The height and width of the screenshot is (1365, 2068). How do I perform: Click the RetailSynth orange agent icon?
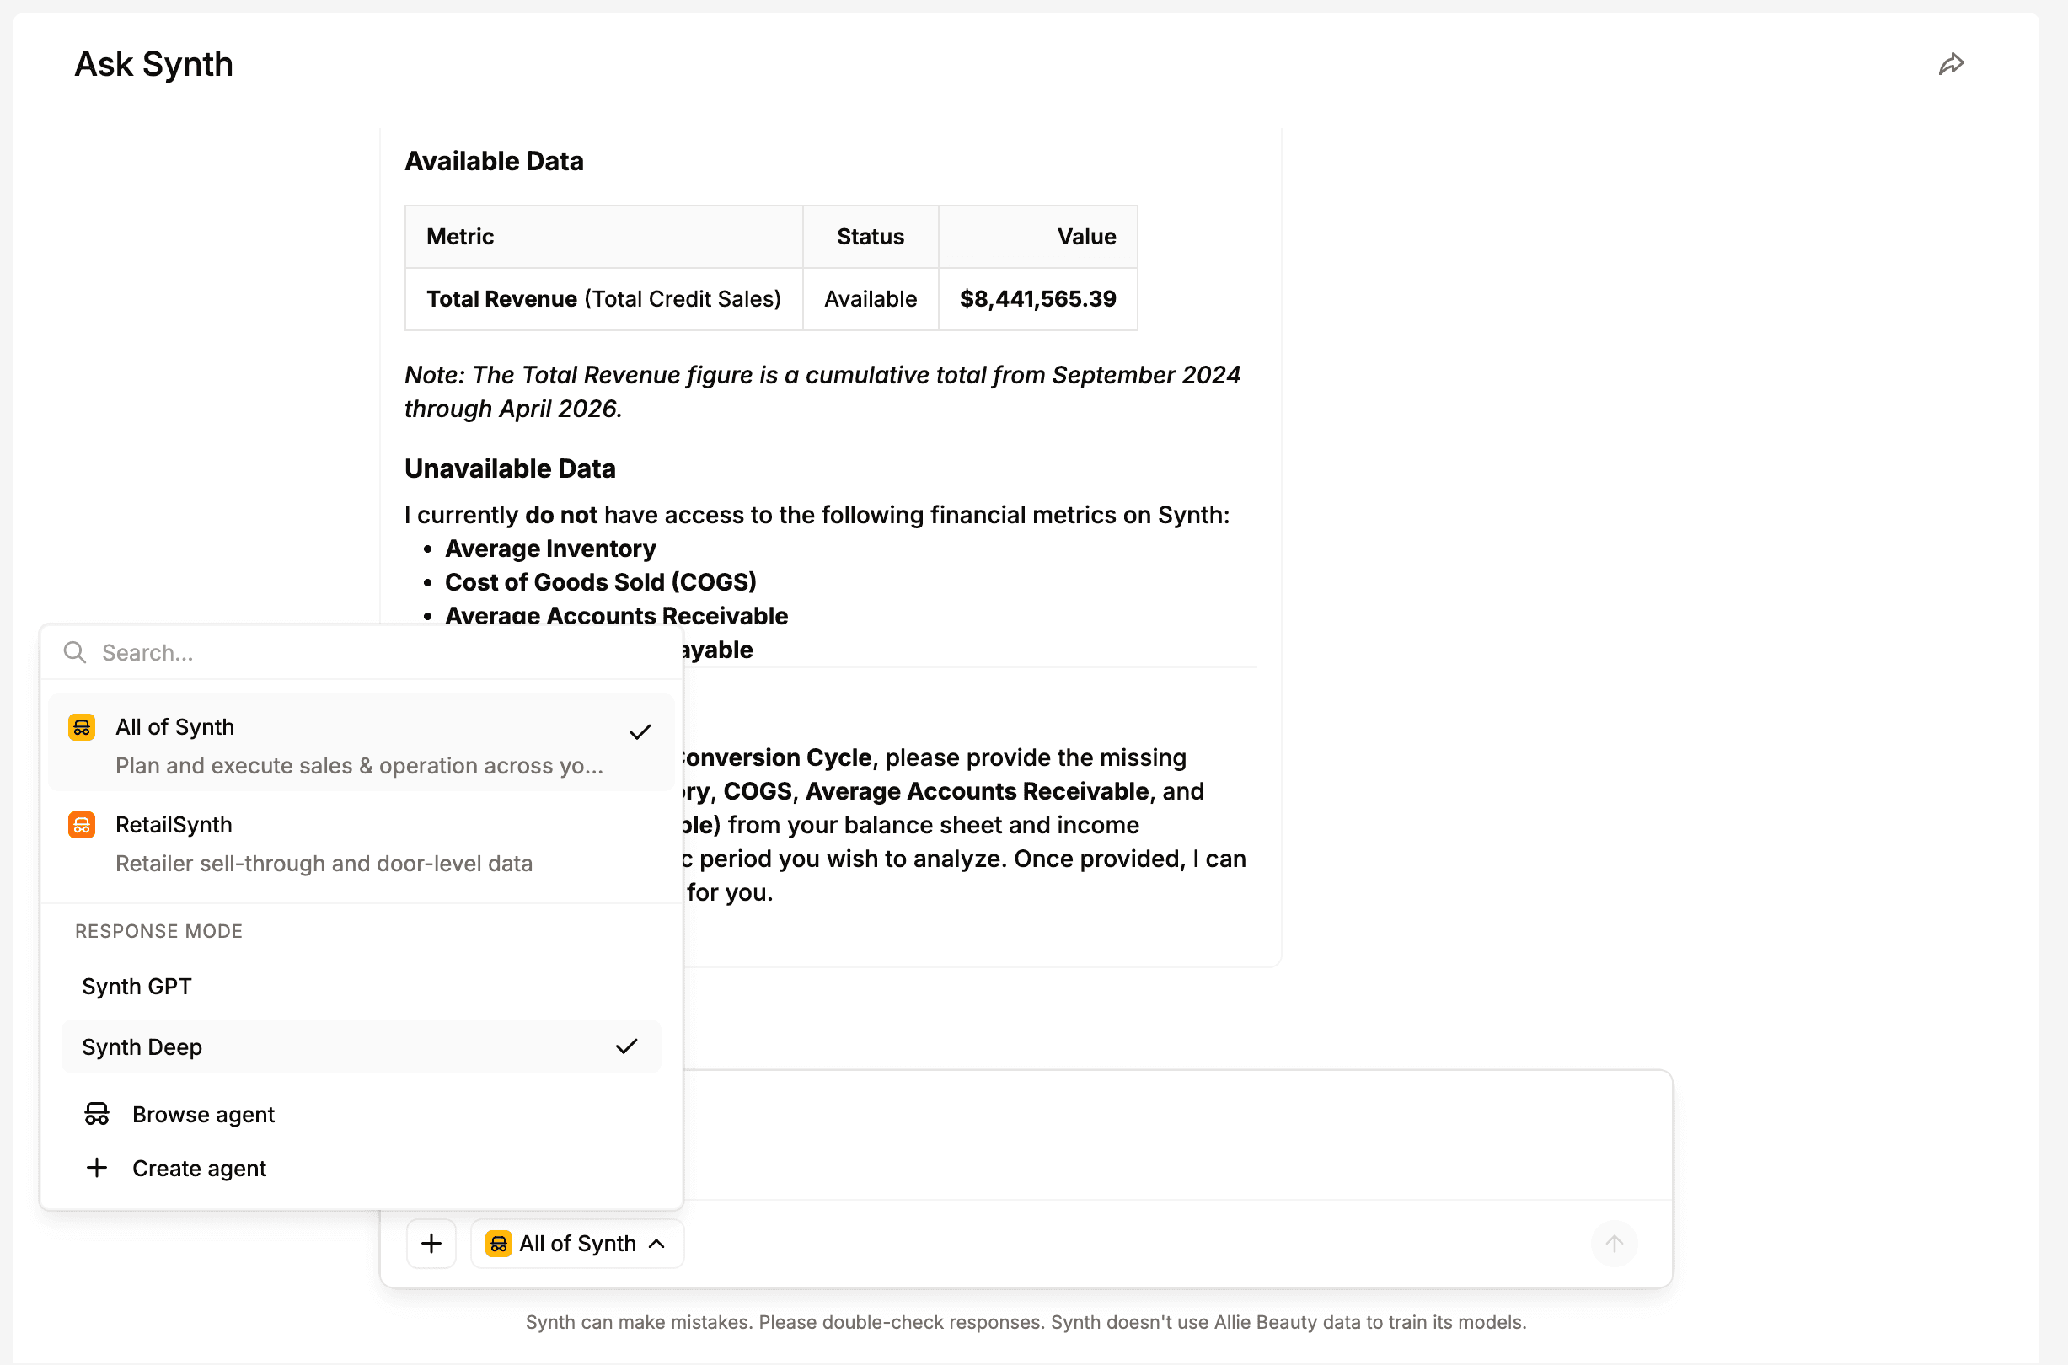(82, 824)
